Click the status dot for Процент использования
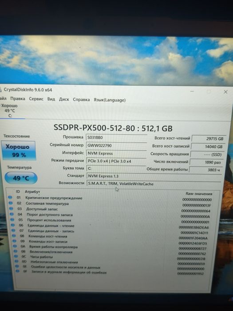 coord(12,219)
